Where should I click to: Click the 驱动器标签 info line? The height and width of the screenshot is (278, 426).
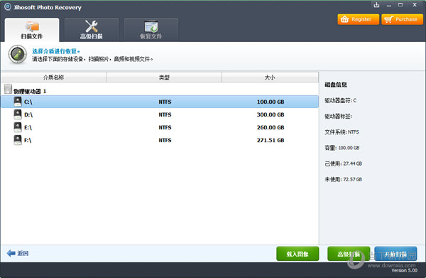pos(338,116)
